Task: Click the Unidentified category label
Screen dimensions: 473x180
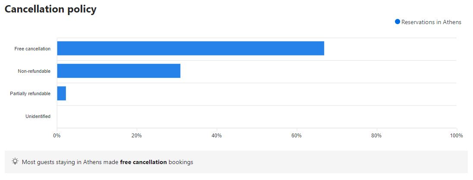Action: [38, 116]
